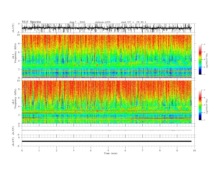Click time tick label '5' on the x-axis
This screenshot has width=219, height=169.
[x=108, y=150]
